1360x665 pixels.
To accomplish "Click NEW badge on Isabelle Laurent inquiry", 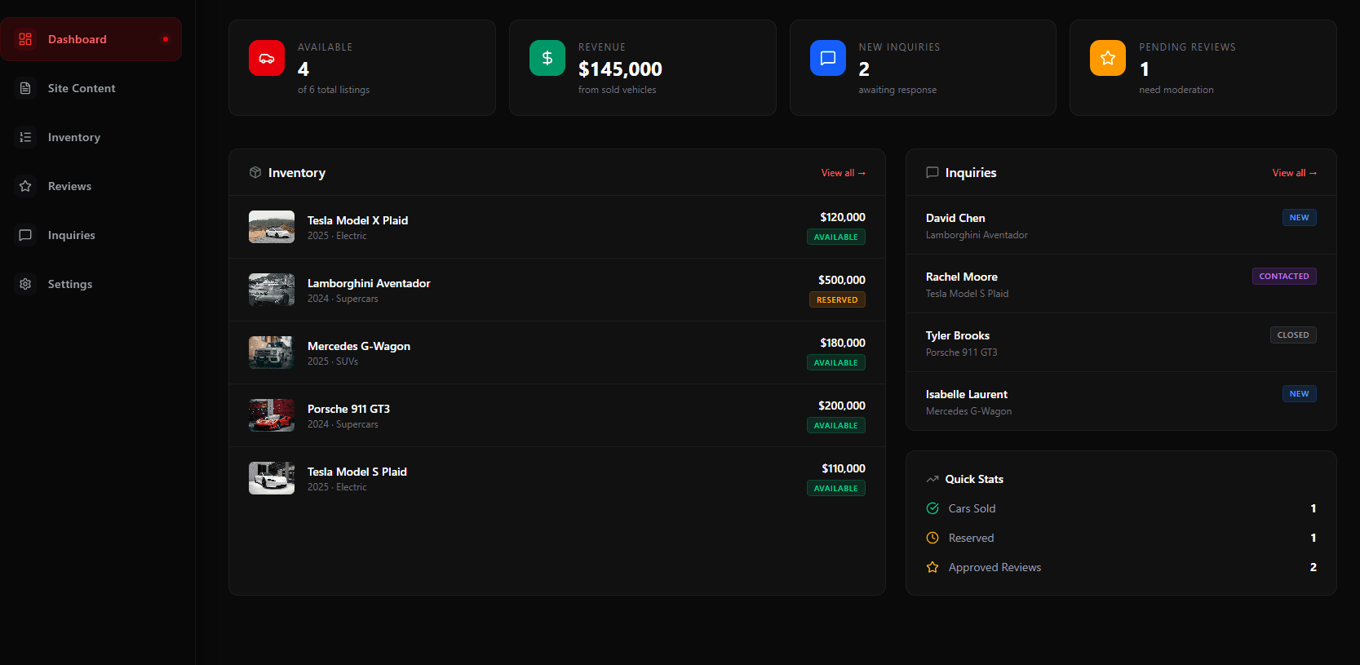I will click(1299, 393).
